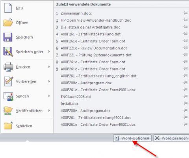Open the Word-Optionen button

click(132, 138)
